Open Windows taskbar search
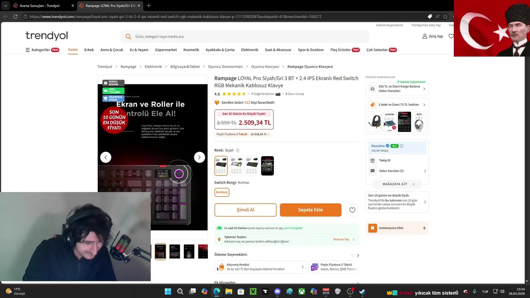 pyautogui.click(x=180, y=291)
